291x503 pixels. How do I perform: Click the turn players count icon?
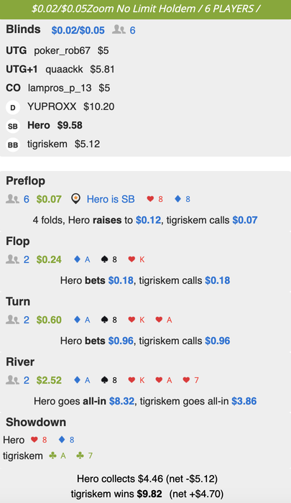click(12, 320)
